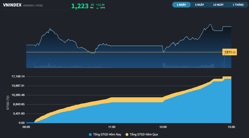Click the 09:00 time axis label
Image resolution: width=249 pixels, height=138 pixels.
click(26, 127)
